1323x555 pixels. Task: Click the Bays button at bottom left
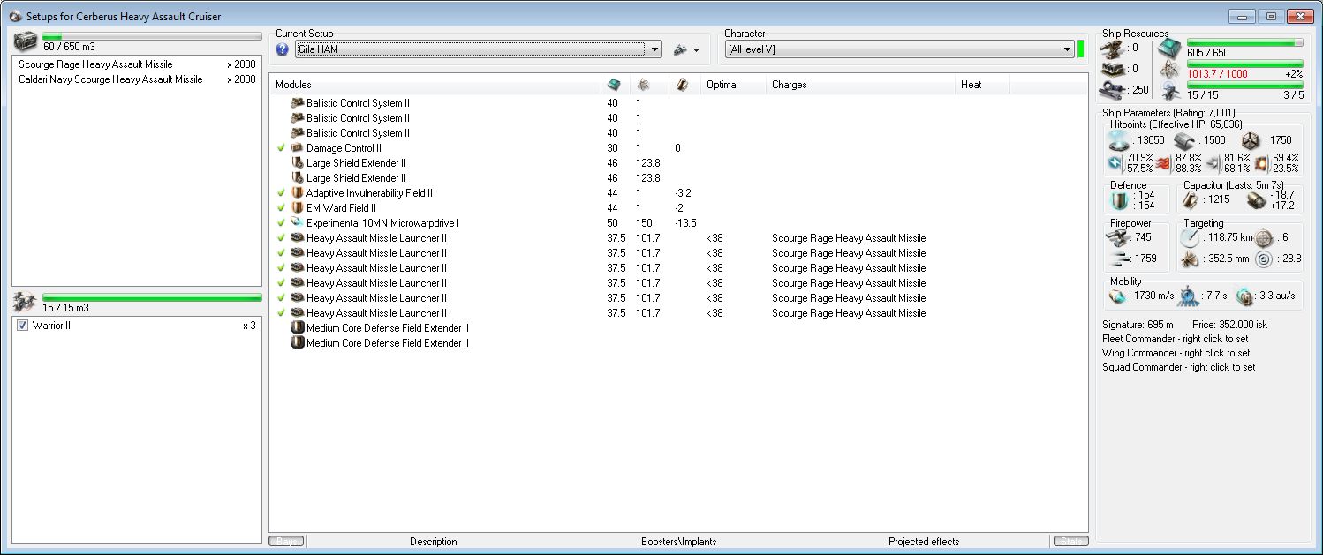click(x=287, y=542)
